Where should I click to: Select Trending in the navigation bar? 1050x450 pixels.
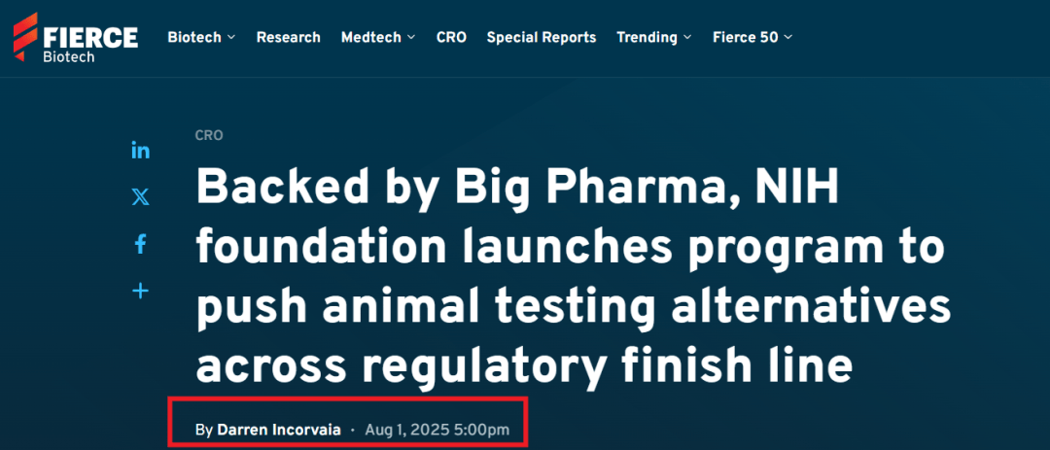click(x=647, y=38)
